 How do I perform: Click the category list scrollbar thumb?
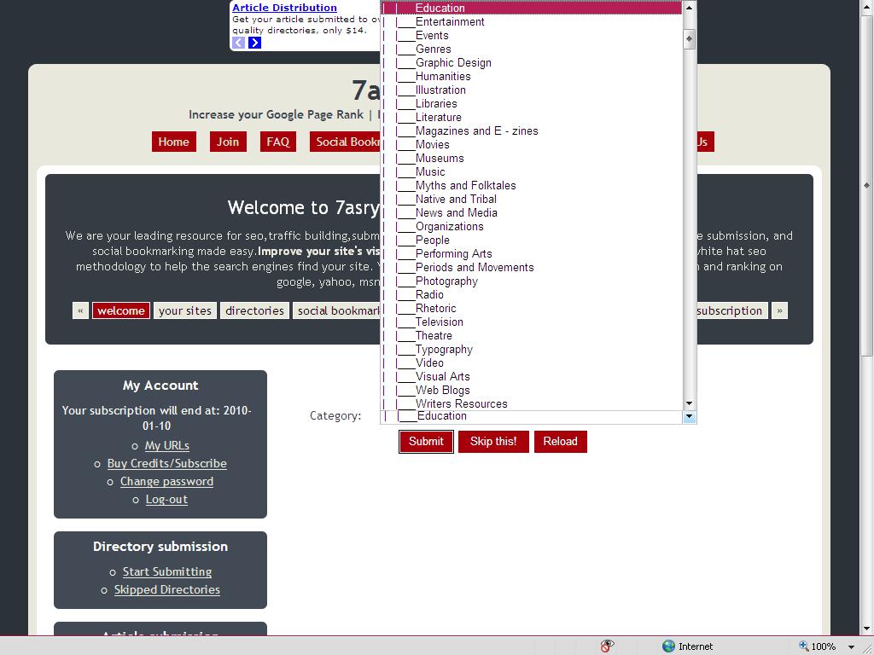coord(689,38)
